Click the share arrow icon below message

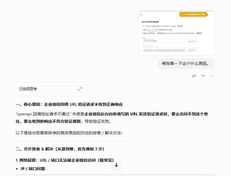[194, 76]
